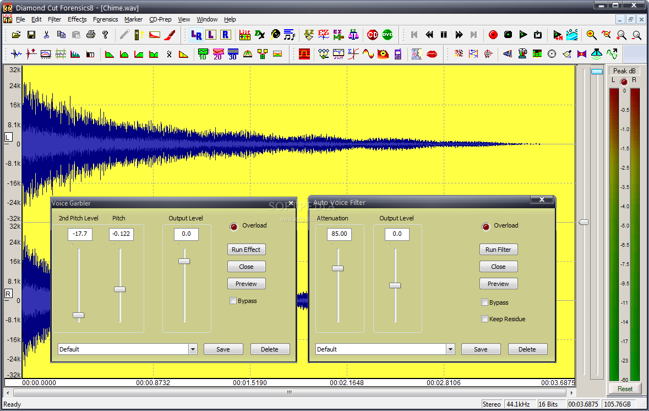649x411 pixels.
Task: Click the Zoom Out magnifier icon
Action: 607,35
